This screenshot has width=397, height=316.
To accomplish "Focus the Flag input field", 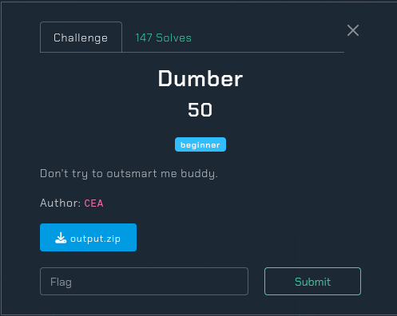I will pyautogui.click(x=144, y=282).
